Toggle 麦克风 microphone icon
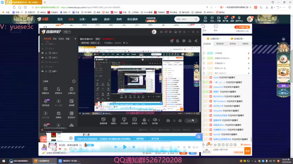Image resolution: width=293 pixels, height=164 pixels. [144, 120]
